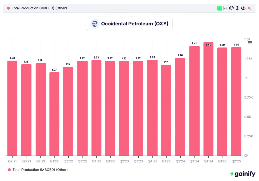This screenshot has width=259, height=181.
Task: Open the chart hamburger menu icon
Action: click(x=249, y=43)
